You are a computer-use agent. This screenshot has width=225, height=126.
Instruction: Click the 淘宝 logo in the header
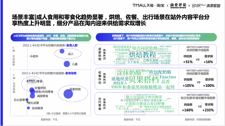(160, 5)
